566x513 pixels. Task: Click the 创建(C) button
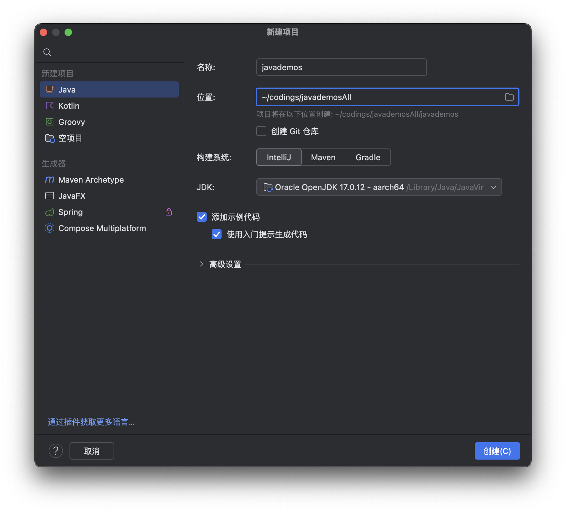(x=497, y=451)
